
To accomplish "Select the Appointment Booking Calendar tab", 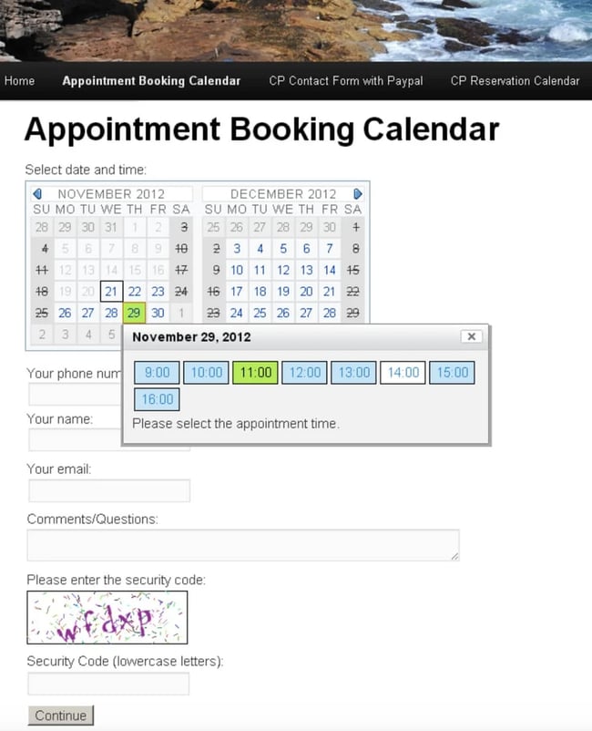I will coord(151,81).
